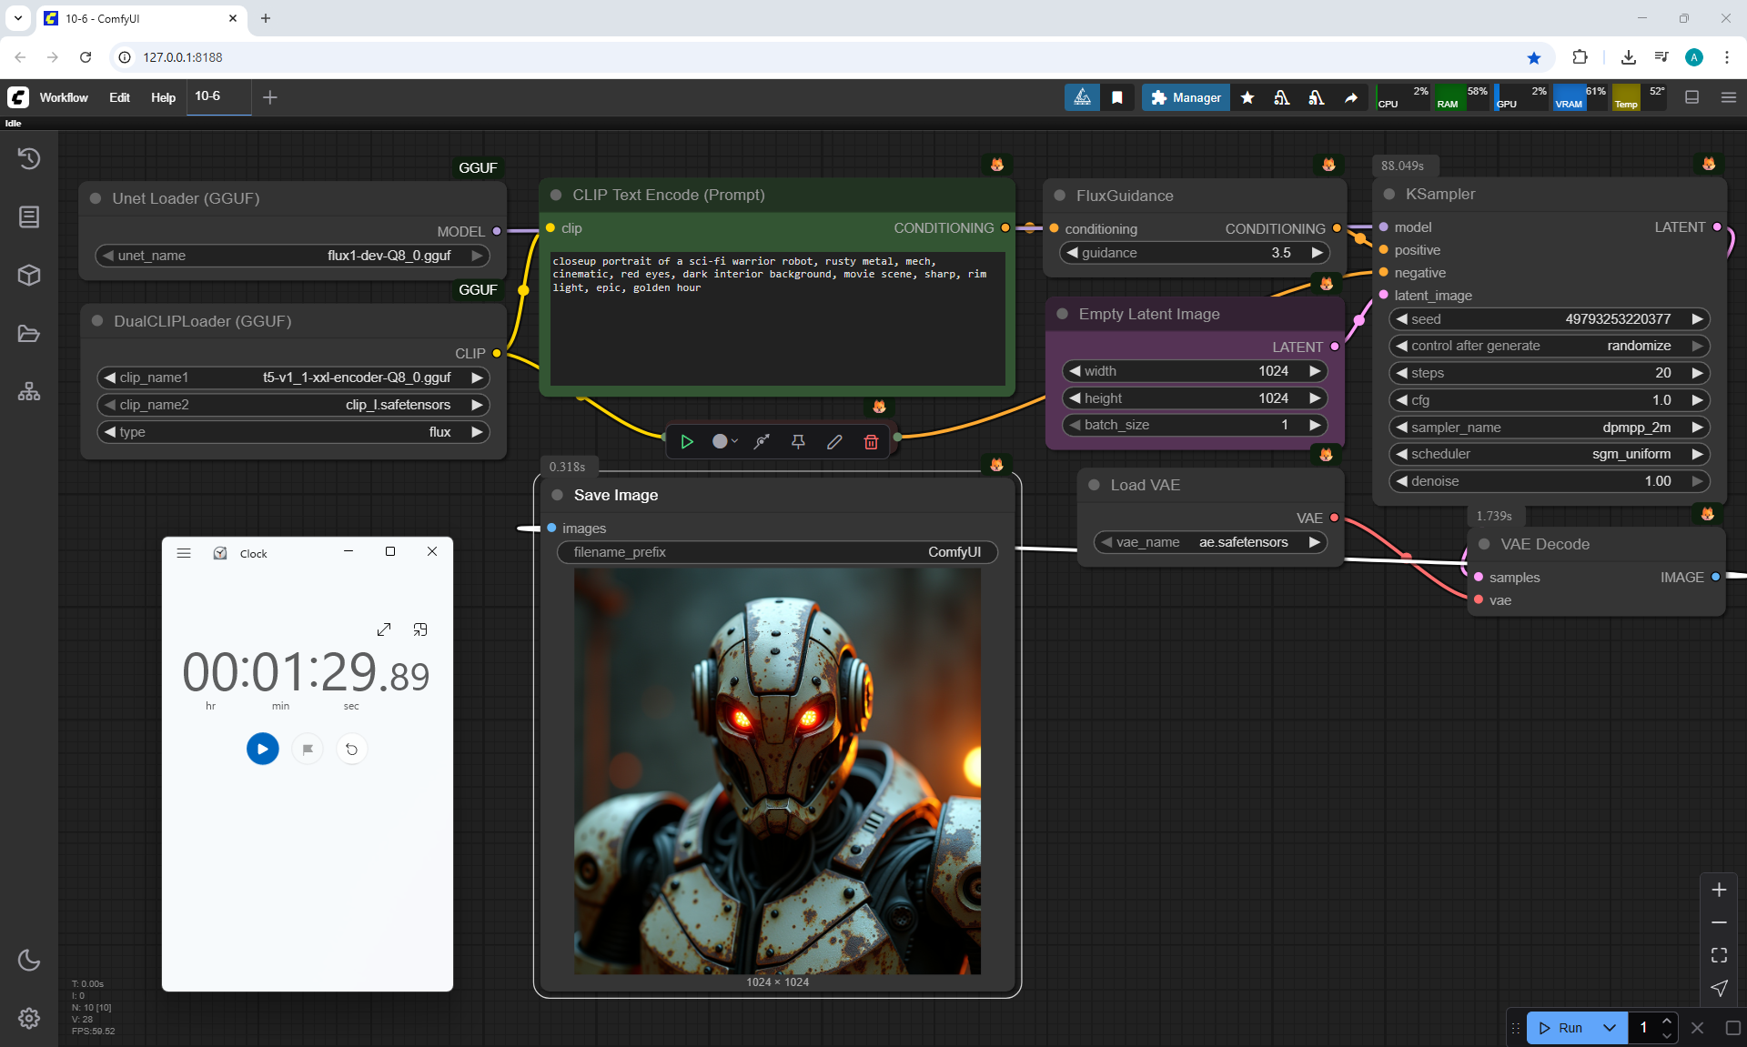Open the Edit menu

(119, 97)
